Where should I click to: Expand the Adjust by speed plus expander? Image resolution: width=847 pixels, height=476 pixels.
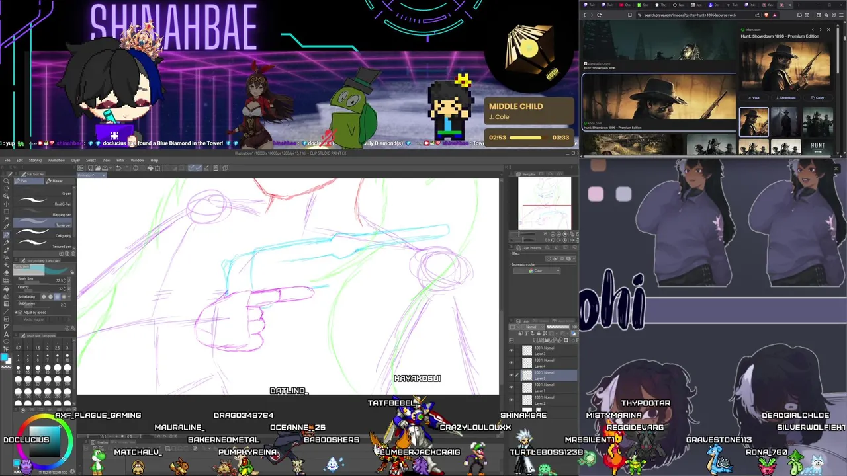pos(16,312)
